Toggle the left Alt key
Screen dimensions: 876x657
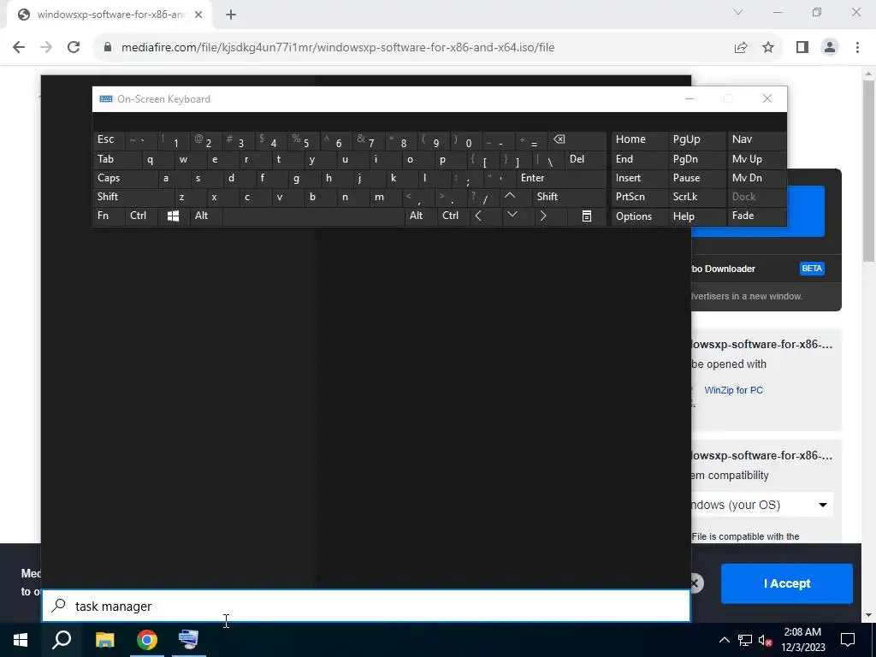pyautogui.click(x=205, y=216)
